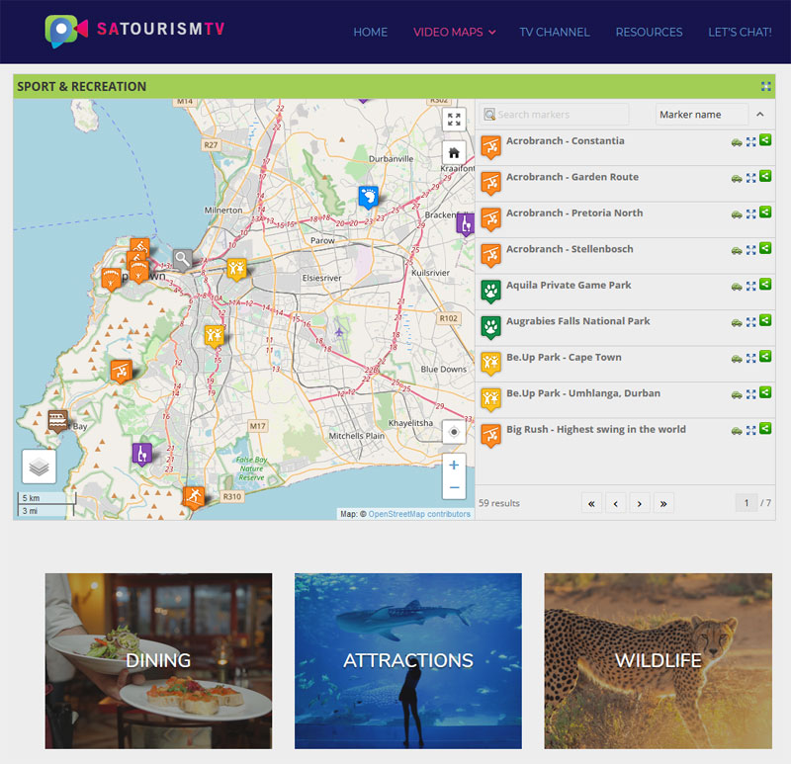791x764 pixels.
Task: Select RESOURCES in the navigation bar
Action: 649,33
